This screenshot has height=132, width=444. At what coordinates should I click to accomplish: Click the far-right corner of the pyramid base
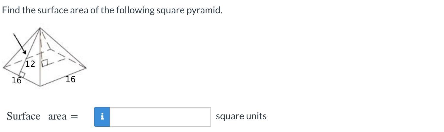pyautogui.click(x=86, y=68)
